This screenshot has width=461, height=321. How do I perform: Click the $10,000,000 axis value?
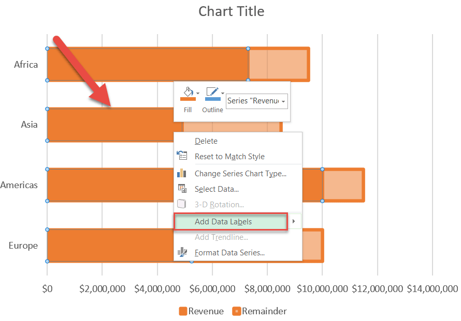pyautogui.click(x=322, y=289)
